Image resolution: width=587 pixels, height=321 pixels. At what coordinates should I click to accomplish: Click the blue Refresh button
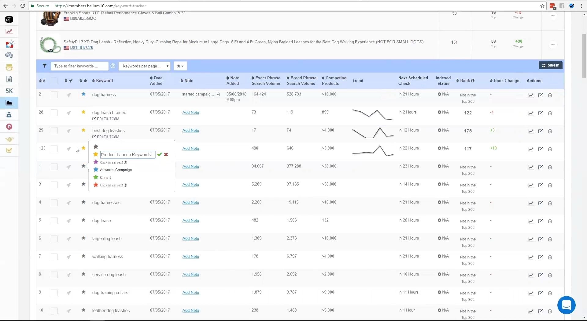(x=550, y=65)
